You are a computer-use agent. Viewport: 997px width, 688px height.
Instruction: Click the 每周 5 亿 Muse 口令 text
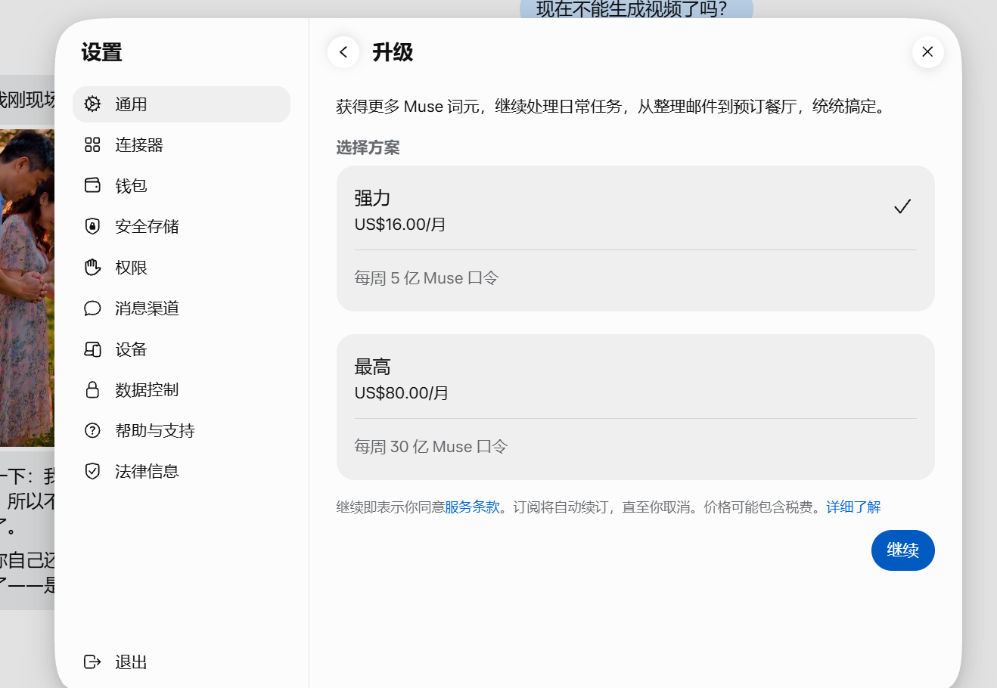427,278
